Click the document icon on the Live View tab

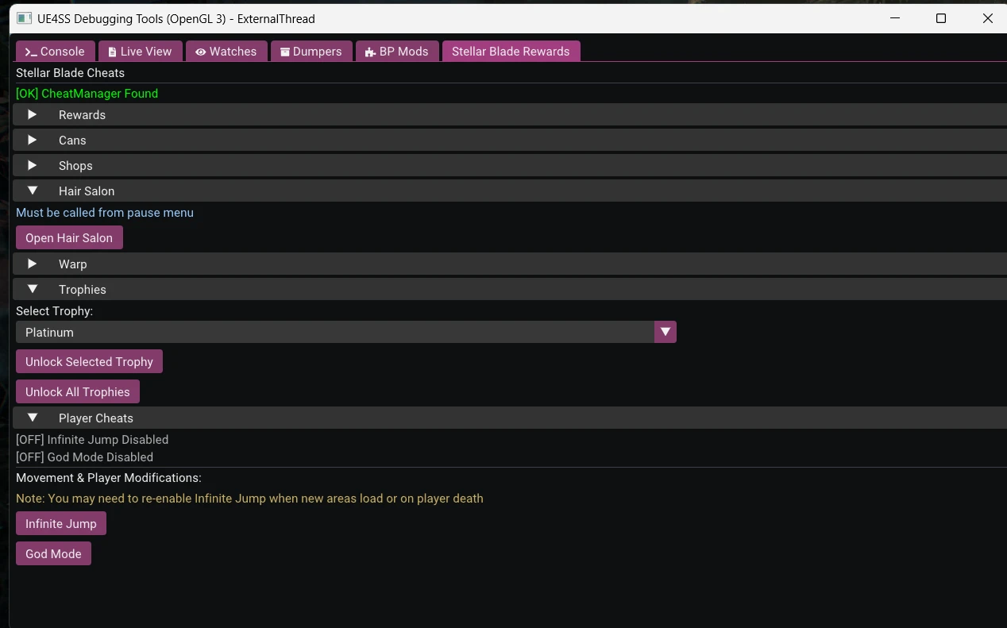point(111,51)
